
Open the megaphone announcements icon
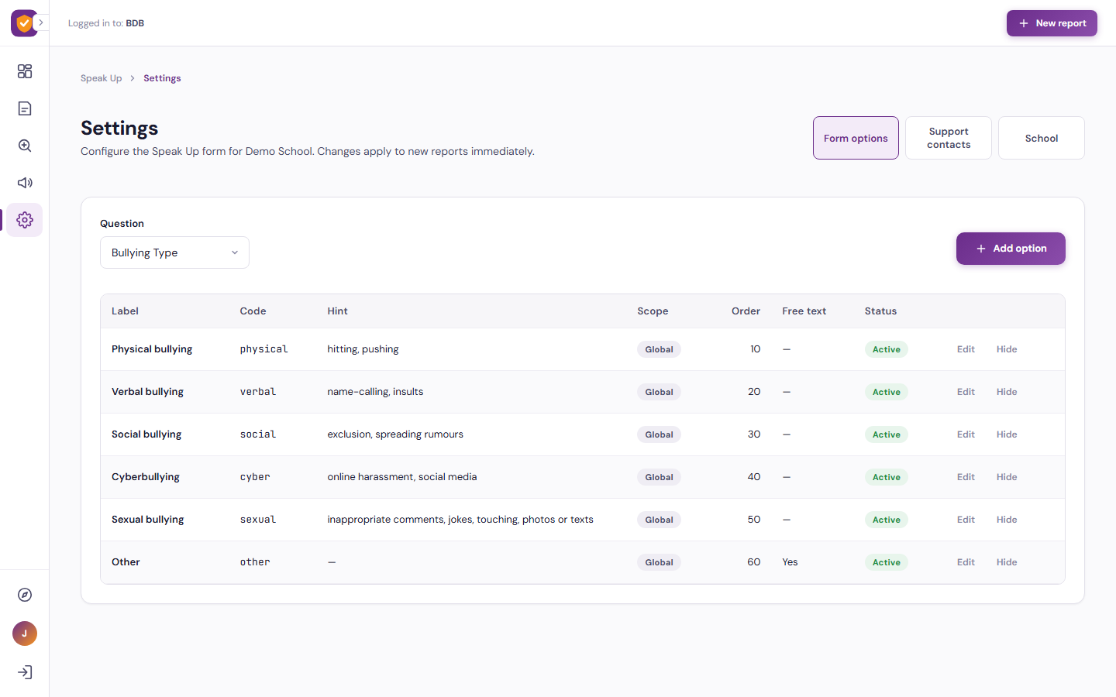[25, 183]
